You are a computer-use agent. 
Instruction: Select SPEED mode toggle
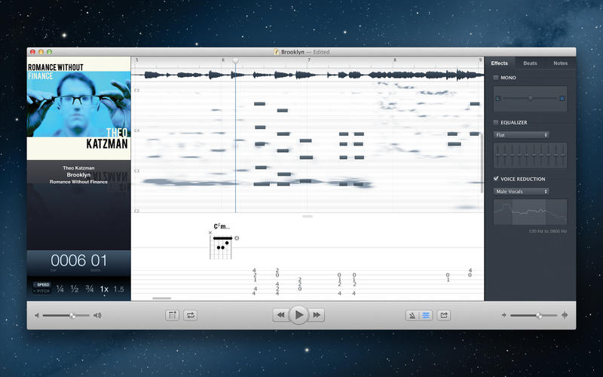(x=43, y=285)
